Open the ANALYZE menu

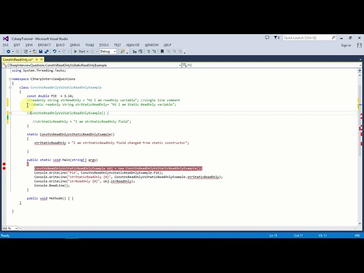pos(133,45)
